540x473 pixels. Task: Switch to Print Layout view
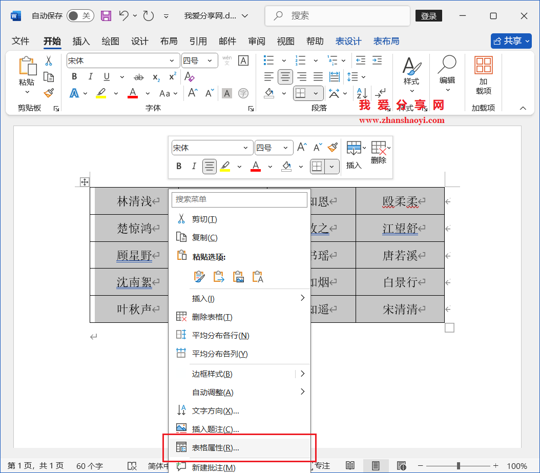tap(376, 466)
